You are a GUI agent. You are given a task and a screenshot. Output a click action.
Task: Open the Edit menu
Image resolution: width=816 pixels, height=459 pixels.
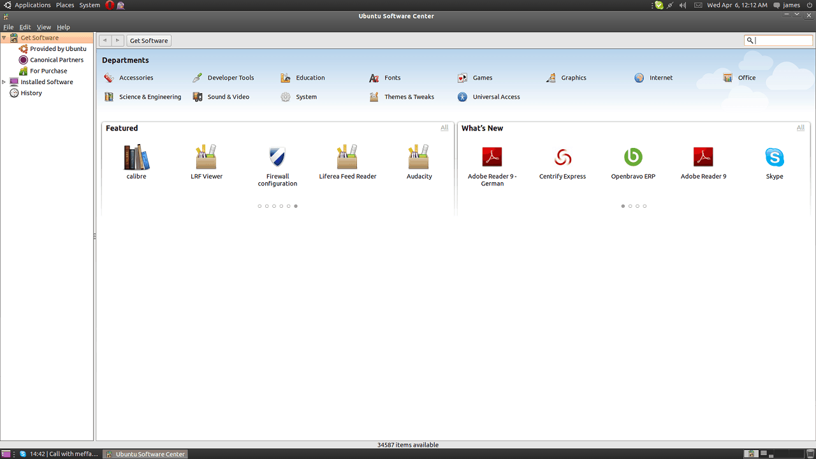point(25,27)
